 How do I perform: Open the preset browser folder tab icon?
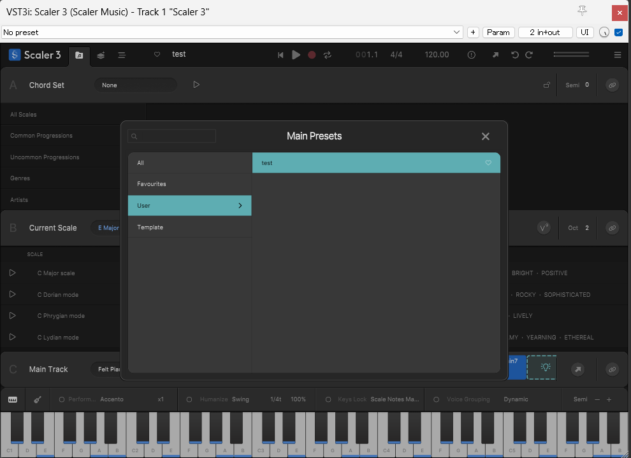79,55
